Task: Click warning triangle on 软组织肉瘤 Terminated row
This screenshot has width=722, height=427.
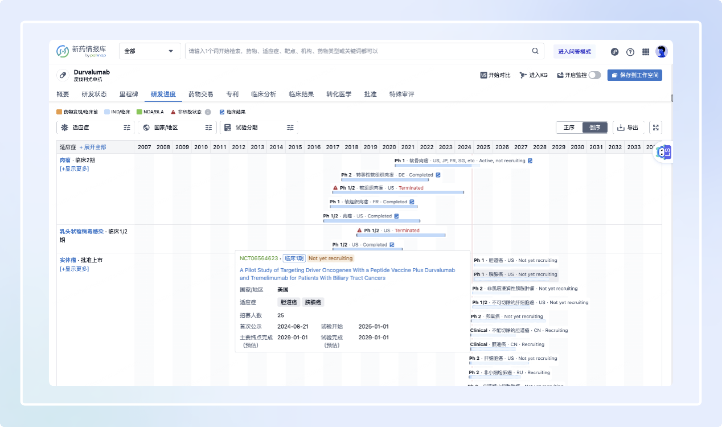Action: [x=335, y=188]
